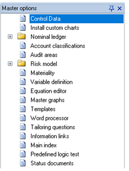Select the Nominal ledger entry

pos(48,37)
